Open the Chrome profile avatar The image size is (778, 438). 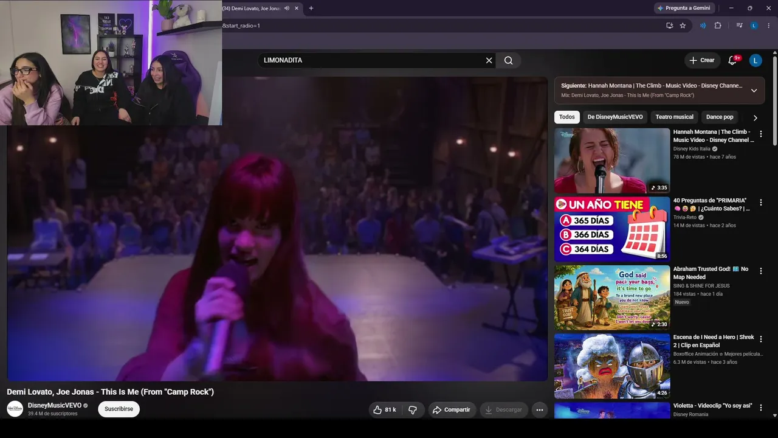754,26
